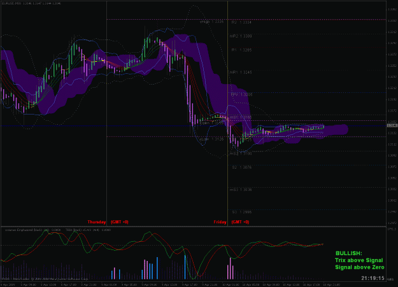This screenshot has height=287, width=398.
Task: Click the current price tag on price axis
Action: (392, 125)
